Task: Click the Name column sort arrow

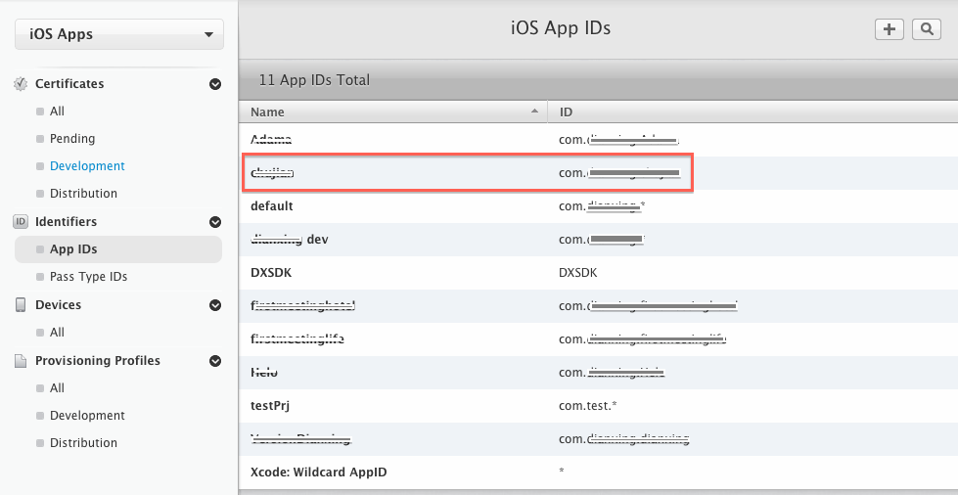Action: [535, 112]
